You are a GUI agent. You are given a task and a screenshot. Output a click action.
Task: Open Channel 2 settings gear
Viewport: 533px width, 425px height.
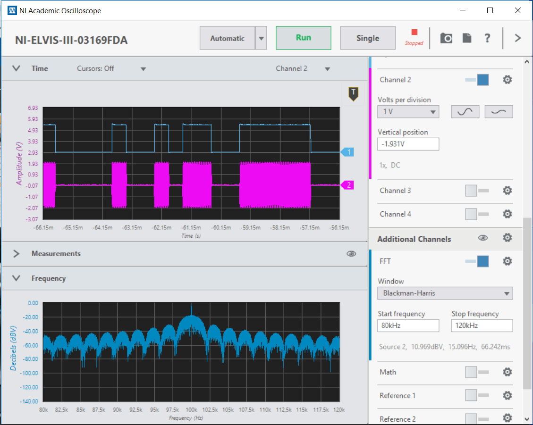tap(507, 80)
